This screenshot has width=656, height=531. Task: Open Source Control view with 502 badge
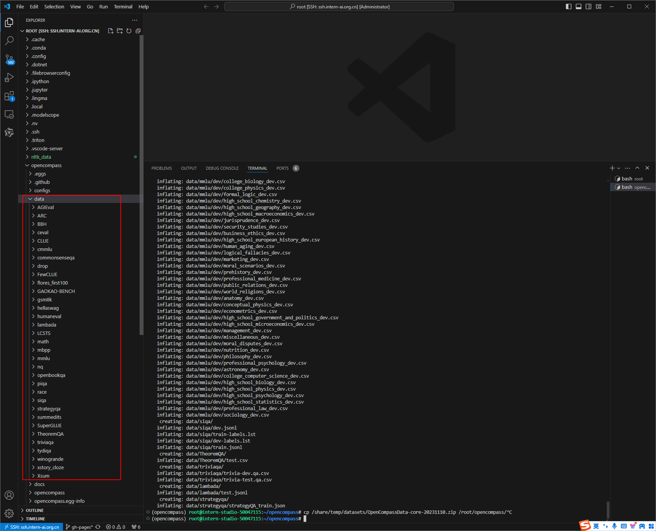(x=9, y=59)
